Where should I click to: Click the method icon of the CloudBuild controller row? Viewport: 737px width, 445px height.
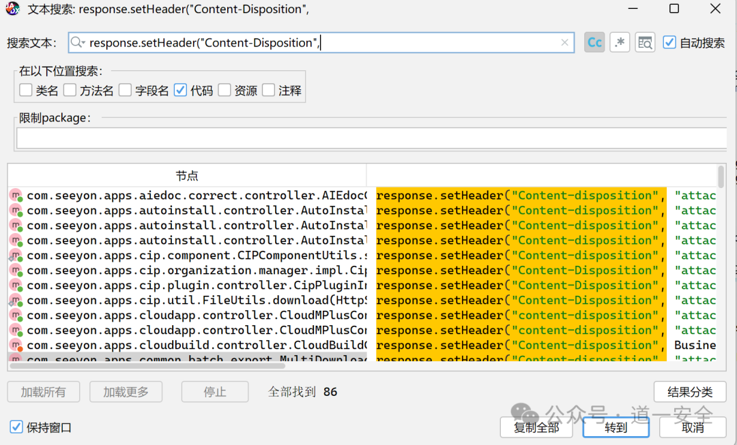pos(16,346)
